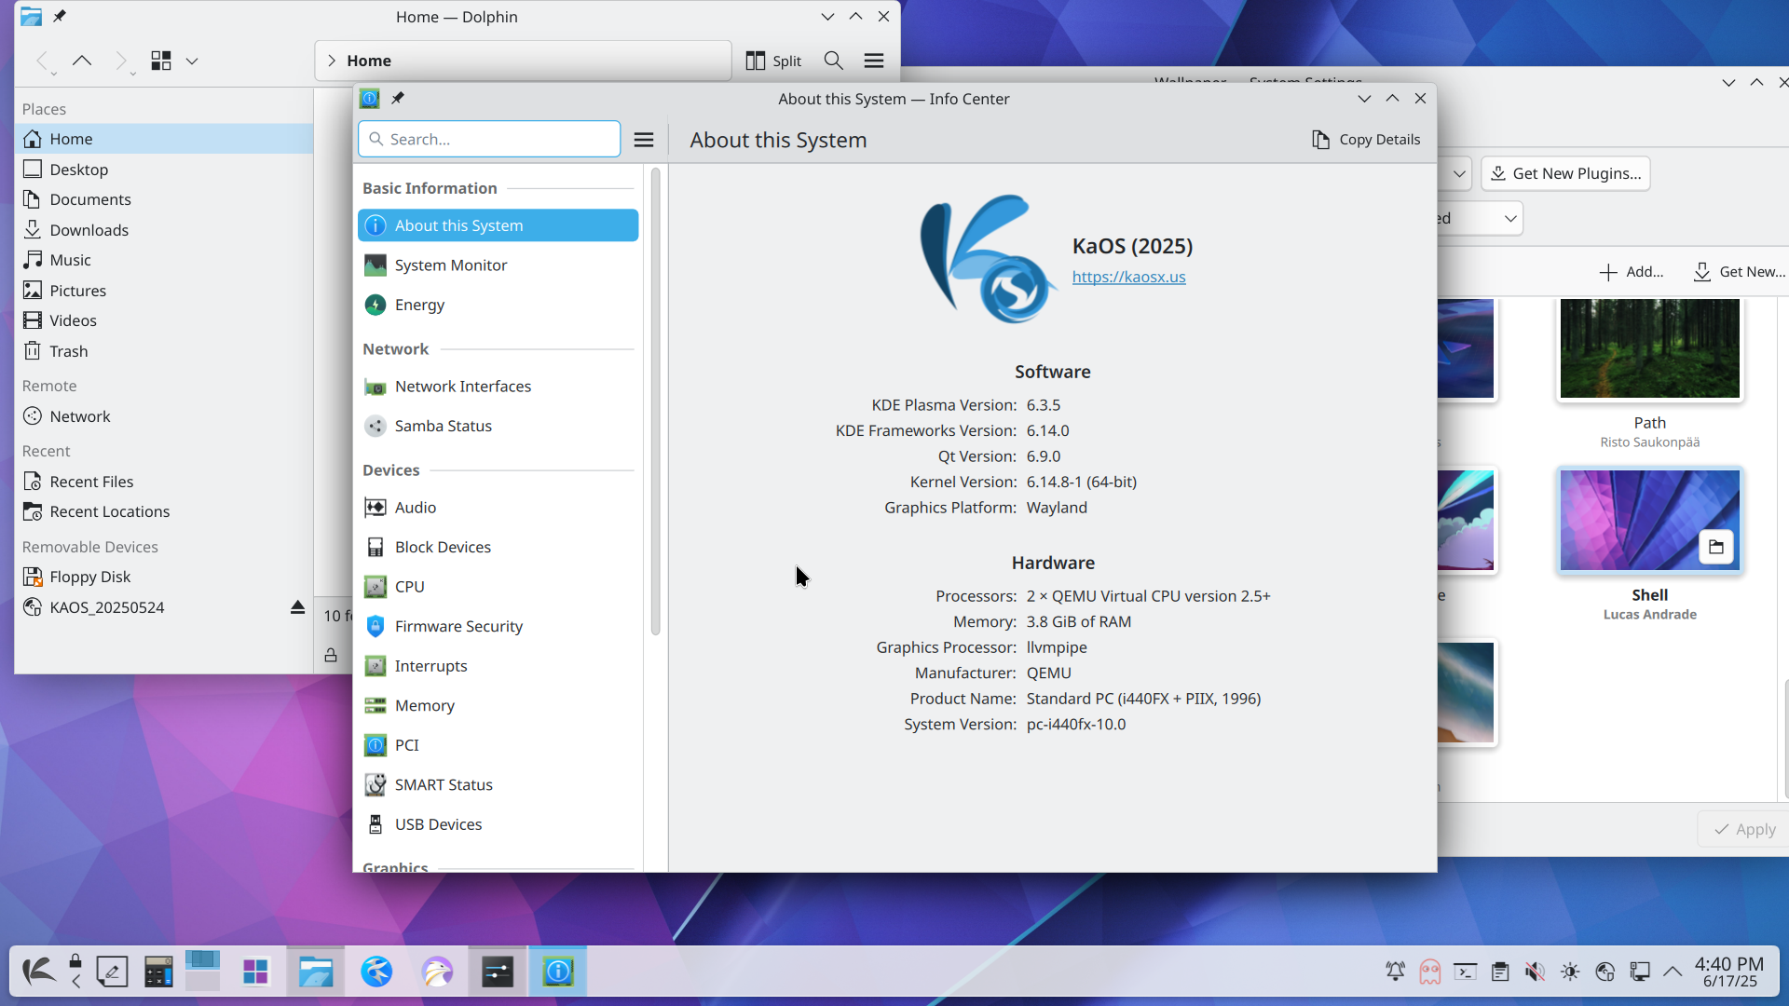
Task: Open containing folder on Shell wallpaper
Action: 1716,547
